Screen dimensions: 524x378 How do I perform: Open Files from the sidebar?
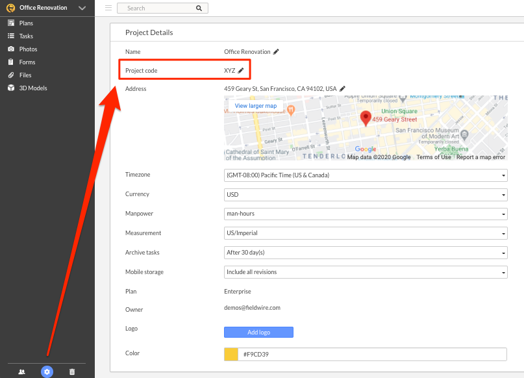click(x=25, y=75)
